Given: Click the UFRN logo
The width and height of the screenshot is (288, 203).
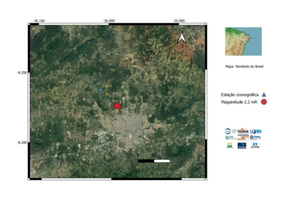Looking at the screenshot, I should pyautogui.click(x=255, y=131).
